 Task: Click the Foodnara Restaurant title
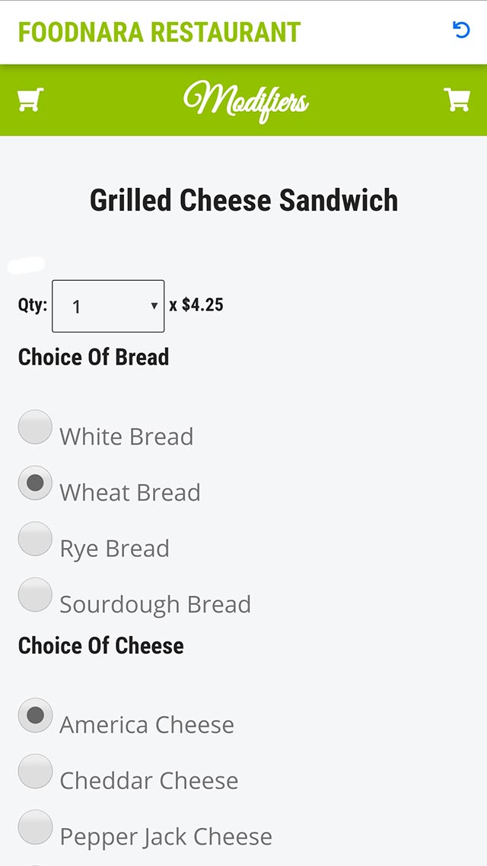click(x=159, y=32)
